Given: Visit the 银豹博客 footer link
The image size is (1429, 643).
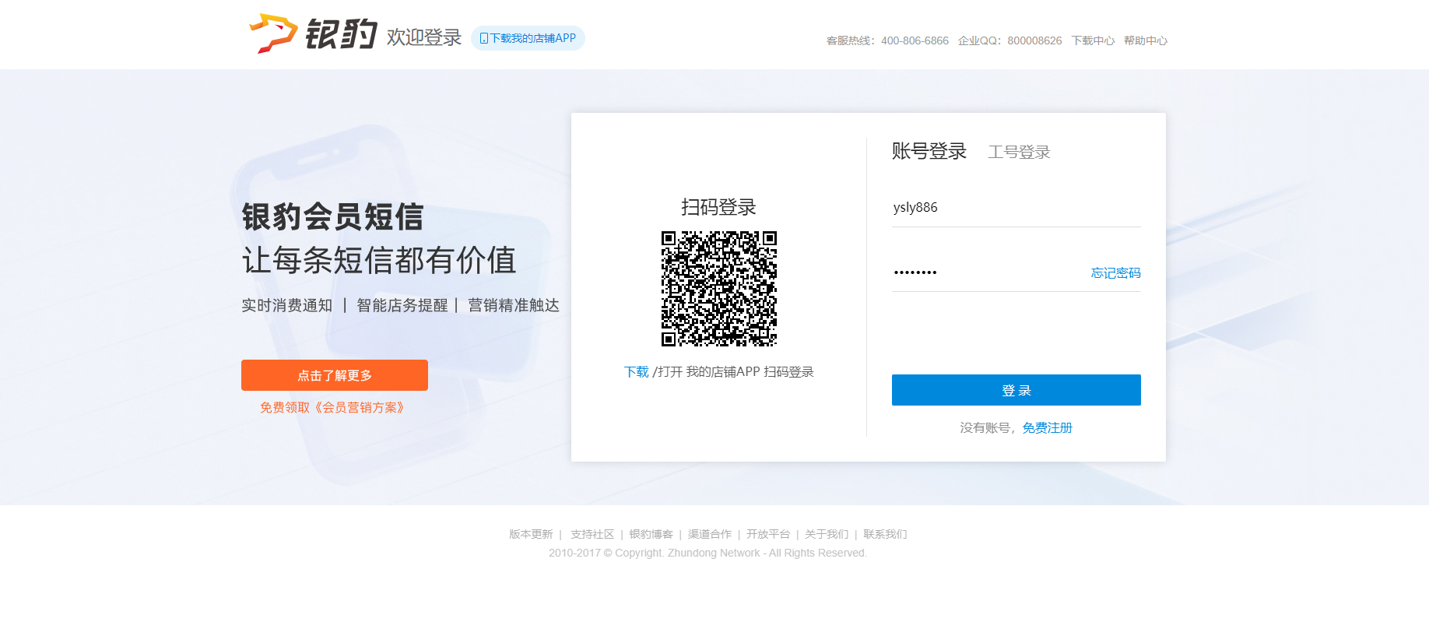Looking at the screenshot, I should click(x=651, y=534).
